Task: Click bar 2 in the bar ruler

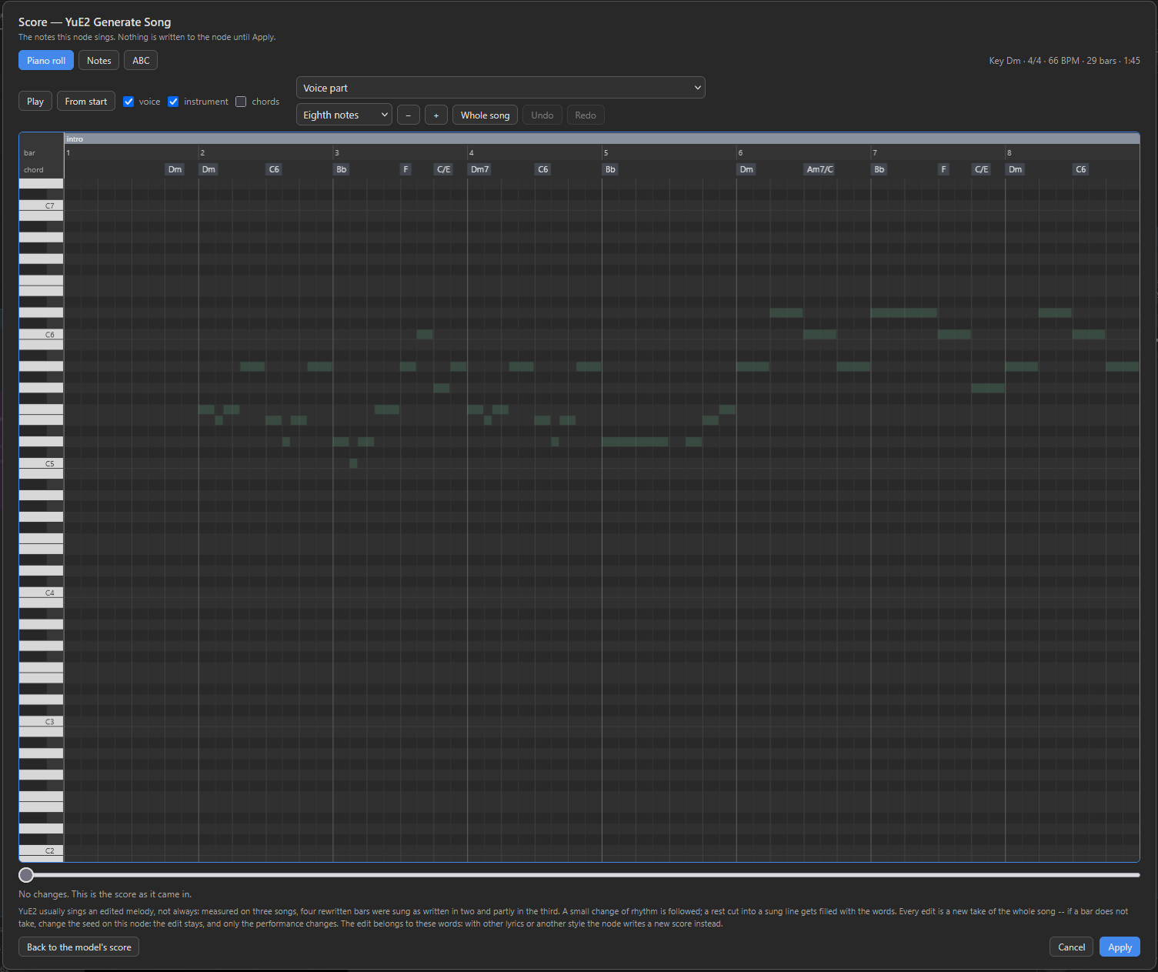Action: tap(202, 153)
